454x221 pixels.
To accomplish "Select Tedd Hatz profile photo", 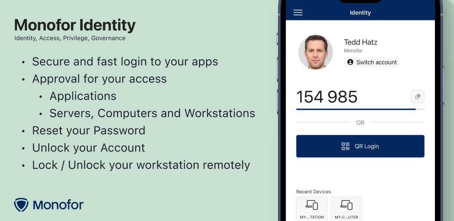I will (x=316, y=52).
